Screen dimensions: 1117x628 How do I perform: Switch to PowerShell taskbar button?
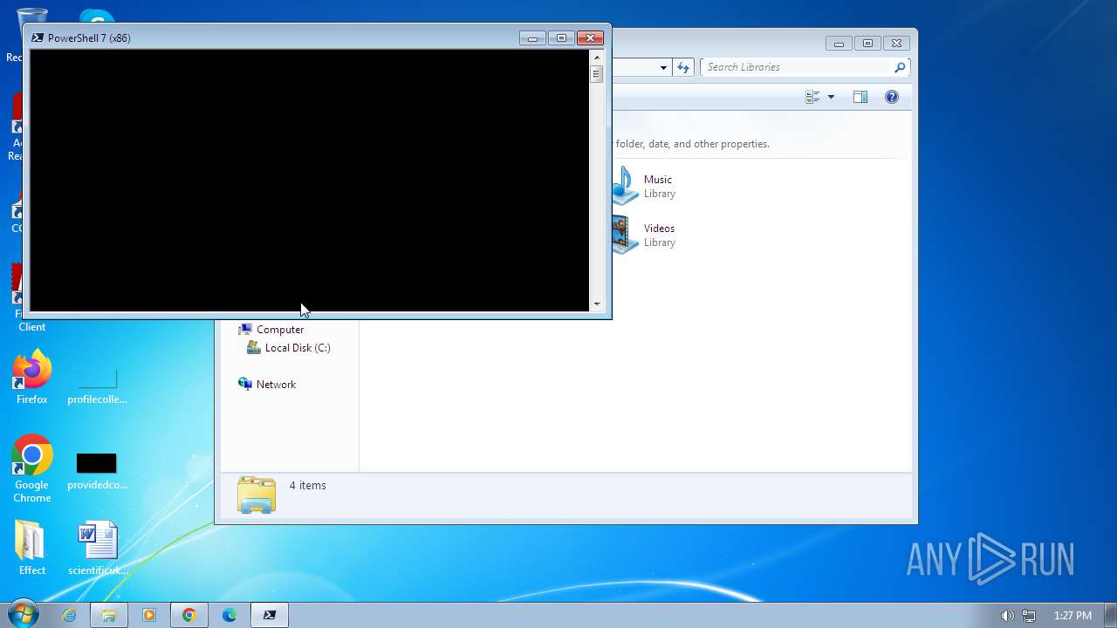[x=270, y=615]
